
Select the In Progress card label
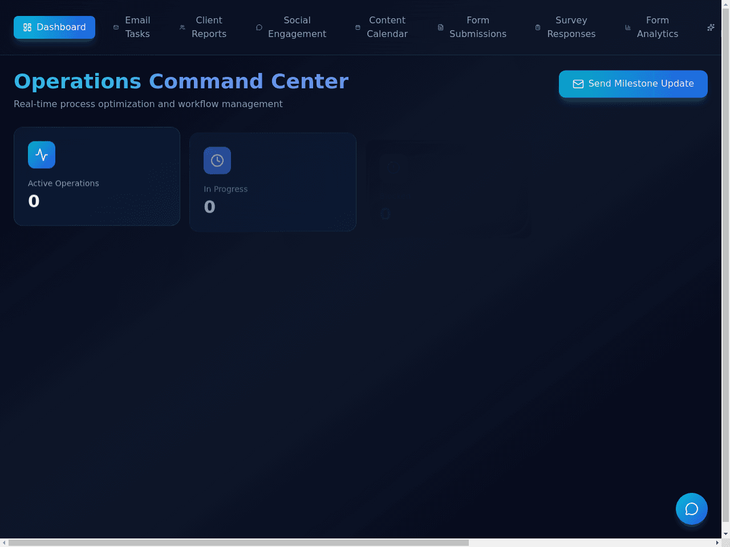226,189
